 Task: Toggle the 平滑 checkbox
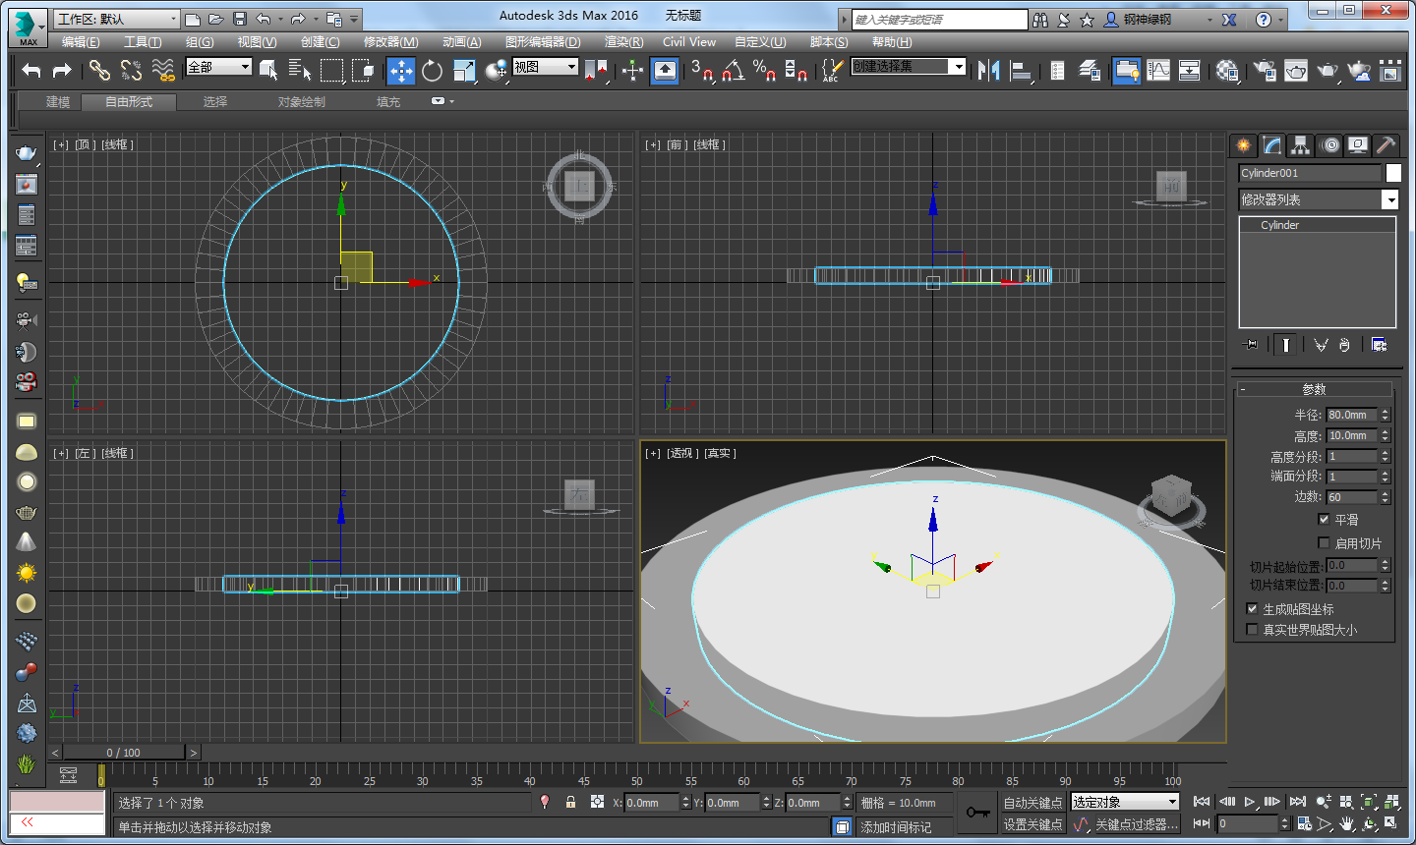pyautogui.click(x=1324, y=519)
